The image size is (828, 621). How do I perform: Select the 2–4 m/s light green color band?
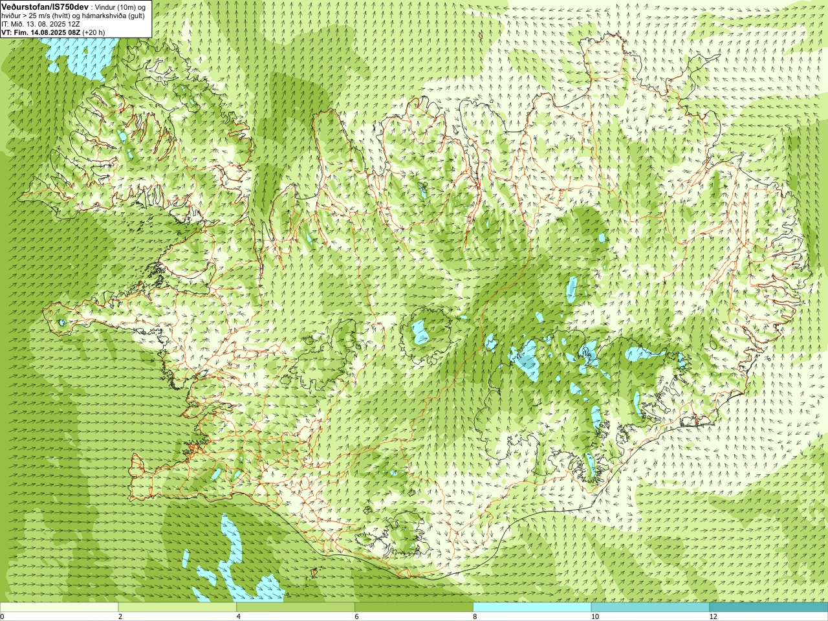point(177,607)
